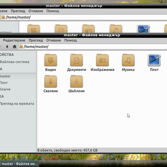Click video folder icon in back window

point(34,28)
